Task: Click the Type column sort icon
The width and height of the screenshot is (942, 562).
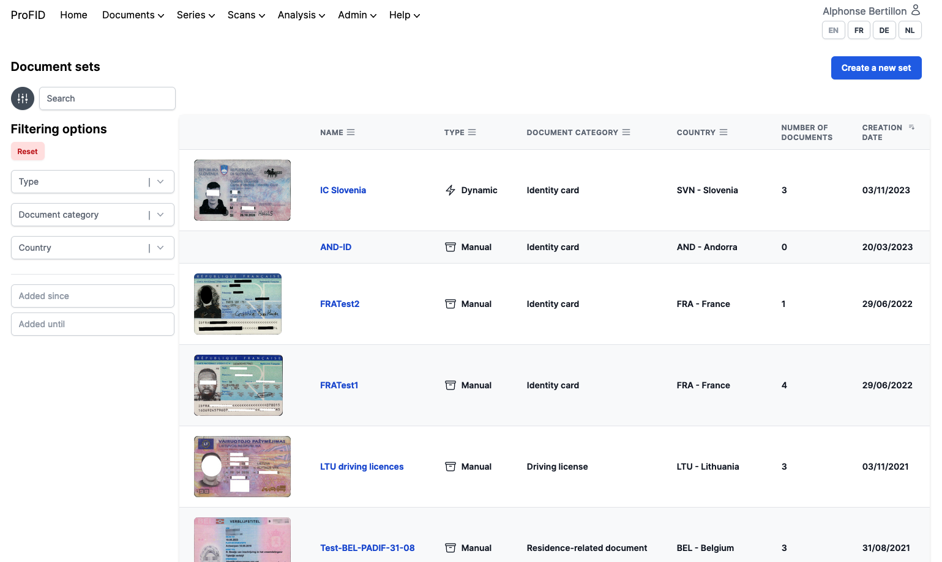Action: (472, 132)
